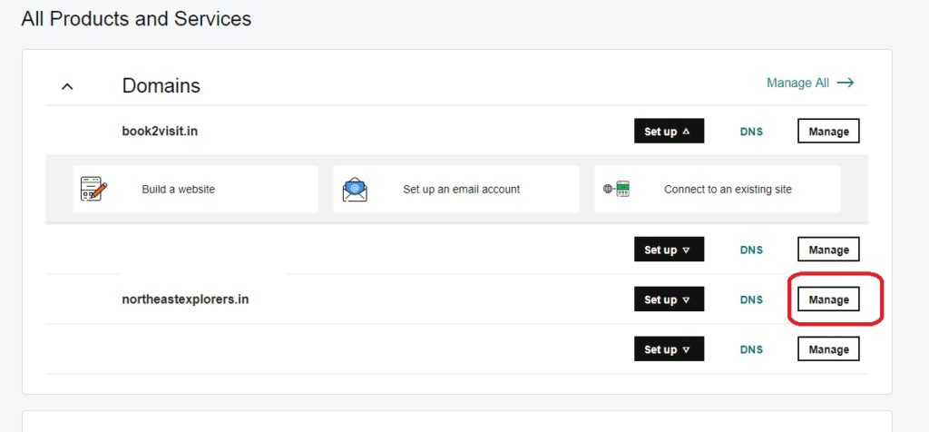Click the arrow icon beside Manage All
This screenshot has width=929, height=432.
(846, 83)
